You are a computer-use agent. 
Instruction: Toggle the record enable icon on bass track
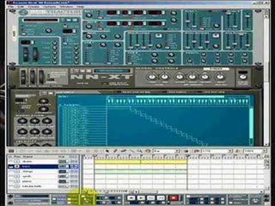pyautogui.click(x=17, y=167)
